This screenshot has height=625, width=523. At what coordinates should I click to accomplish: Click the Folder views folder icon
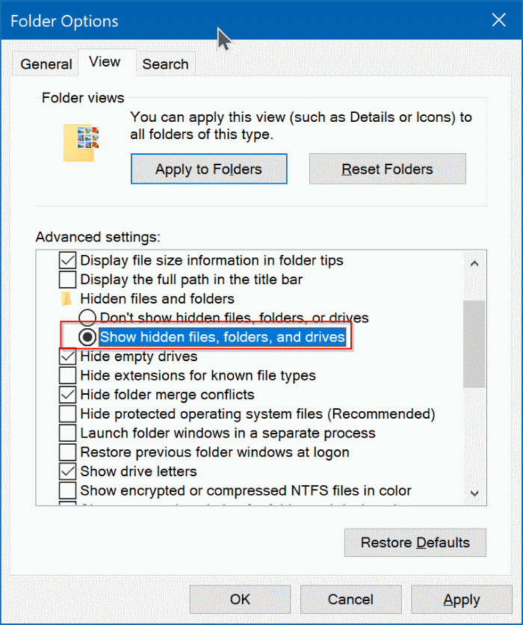click(81, 143)
